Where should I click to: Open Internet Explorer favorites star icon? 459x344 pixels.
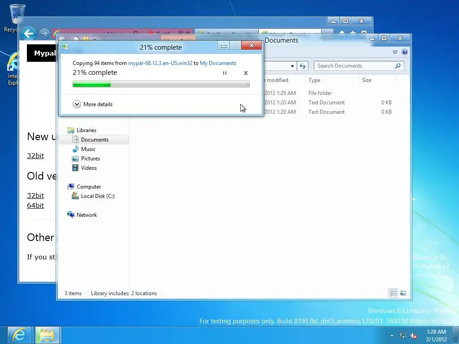tap(353, 33)
